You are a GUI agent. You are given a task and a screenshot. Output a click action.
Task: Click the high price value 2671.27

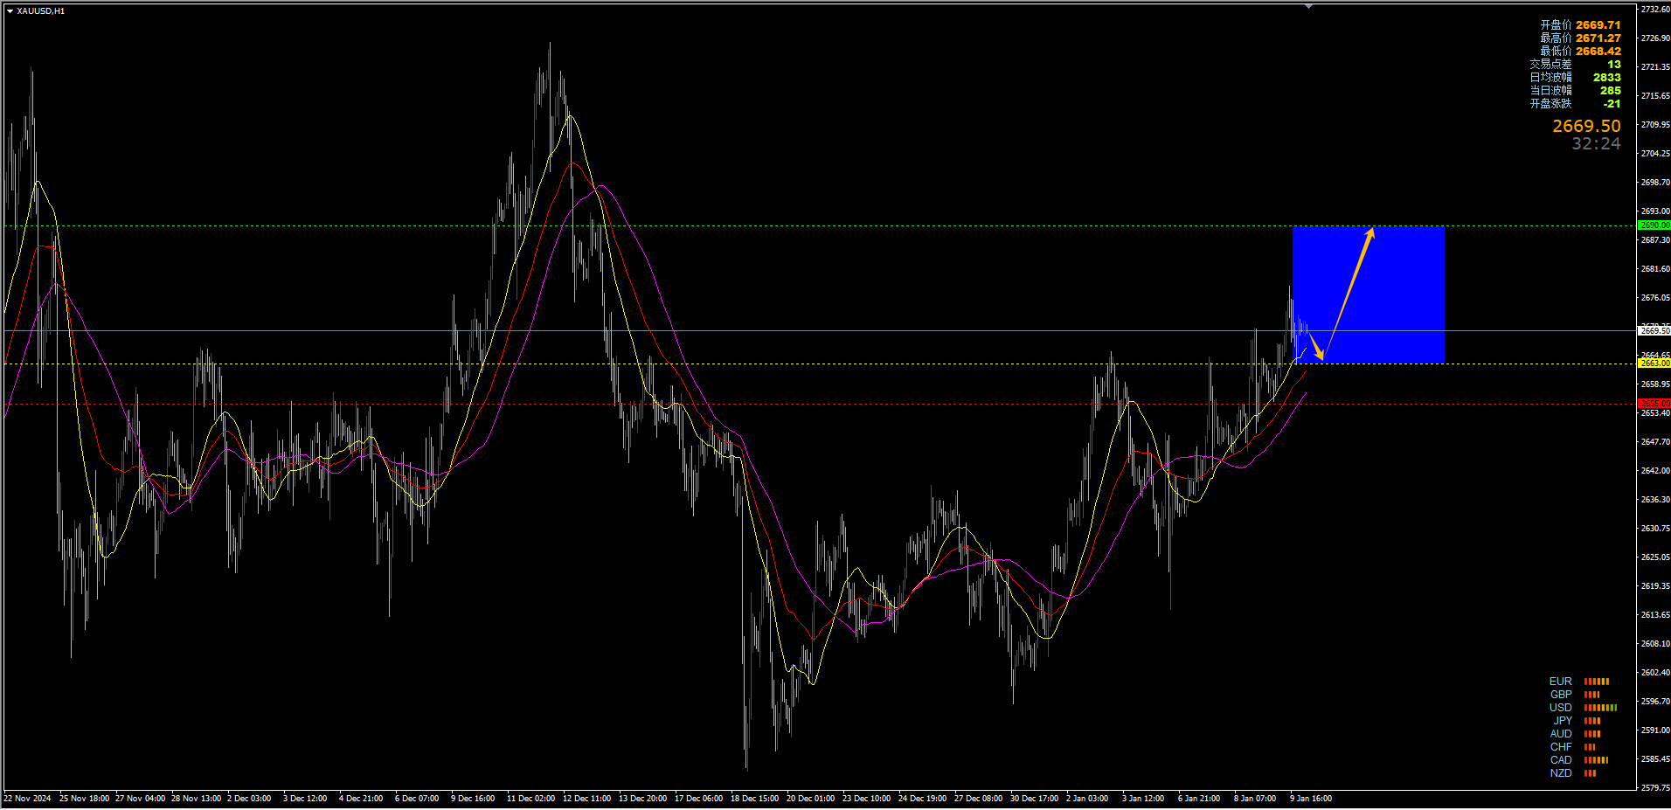click(x=1598, y=38)
